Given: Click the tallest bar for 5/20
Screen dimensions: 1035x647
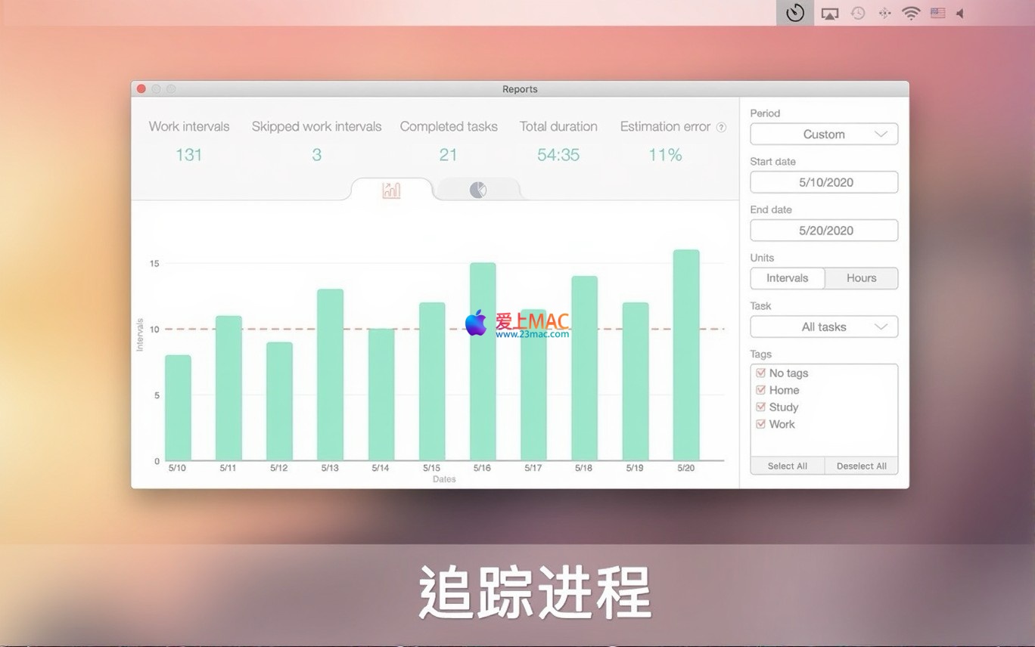Looking at the screenshot, I should [x=686, y=355].
